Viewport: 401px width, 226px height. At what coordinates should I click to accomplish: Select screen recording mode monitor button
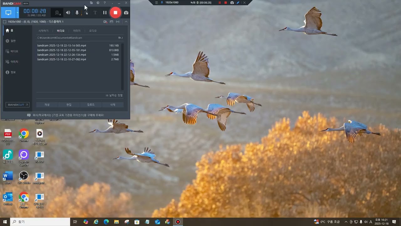8,13
